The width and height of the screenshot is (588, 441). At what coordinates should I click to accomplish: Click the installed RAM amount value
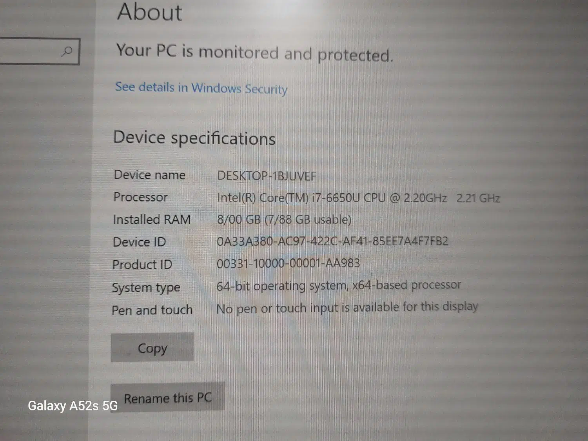[x=284, y=220]
